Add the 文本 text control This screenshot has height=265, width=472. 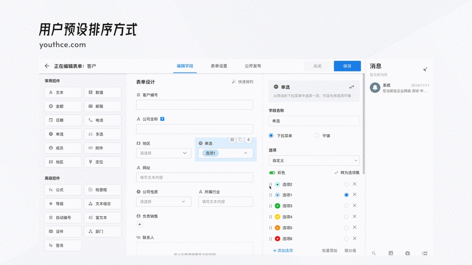coord(63,93)
